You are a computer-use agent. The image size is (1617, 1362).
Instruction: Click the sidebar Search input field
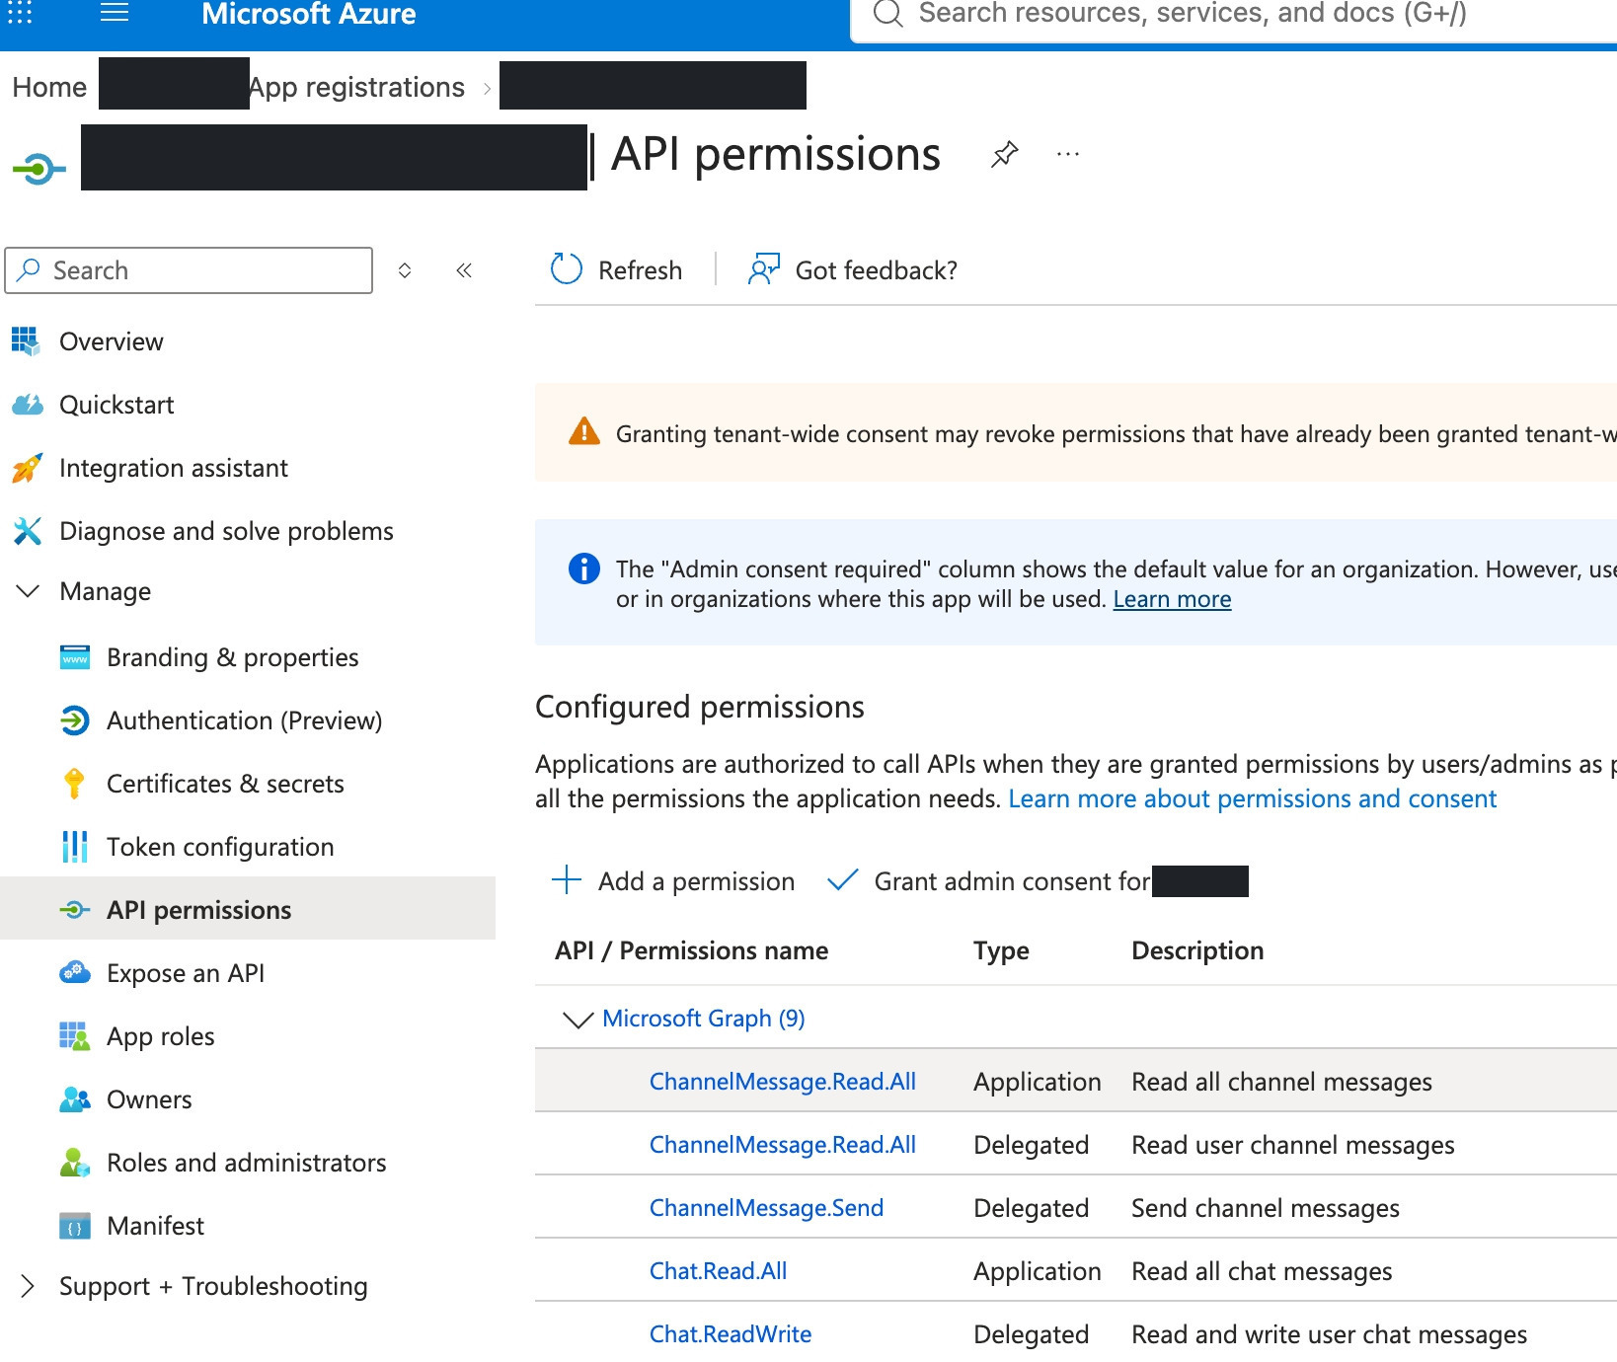pyautogui.click(x=189, y=270)
